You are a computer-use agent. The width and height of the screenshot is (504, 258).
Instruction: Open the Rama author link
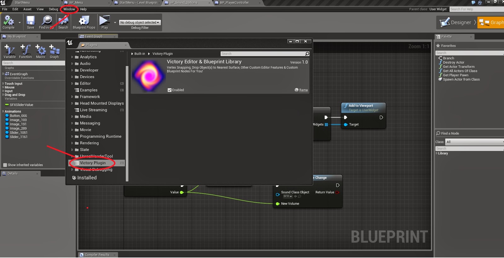pos(303,90)
